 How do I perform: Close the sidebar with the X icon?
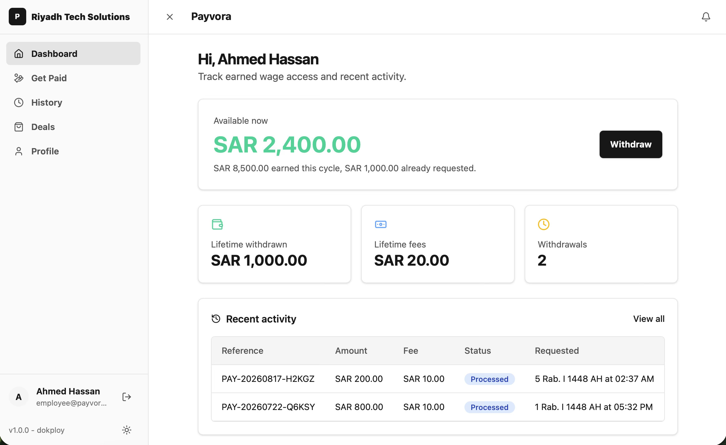[x=170, y=17]
